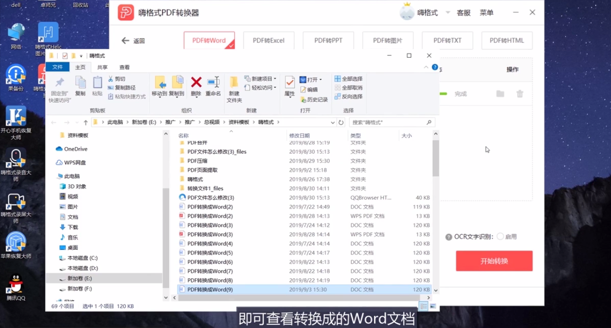Click the Return (返回) button in converter
This screenshot has width=611, height=328.
(x=133, y=41)
